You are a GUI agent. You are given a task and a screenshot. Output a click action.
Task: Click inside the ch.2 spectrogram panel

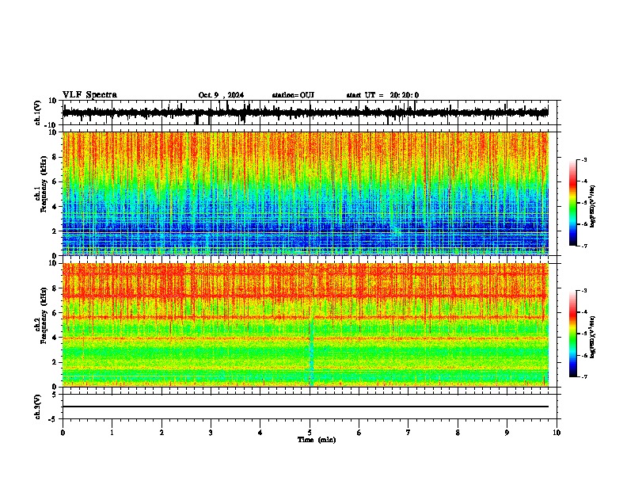click(x=305, y=325)
